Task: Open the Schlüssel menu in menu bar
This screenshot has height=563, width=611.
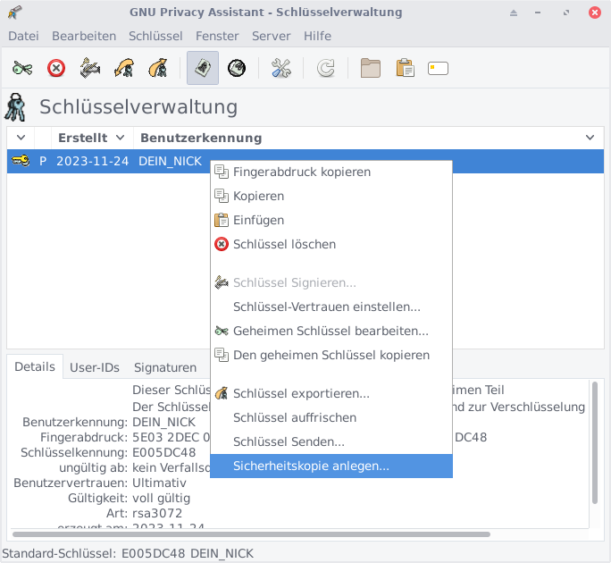Action: pos(155,36)
